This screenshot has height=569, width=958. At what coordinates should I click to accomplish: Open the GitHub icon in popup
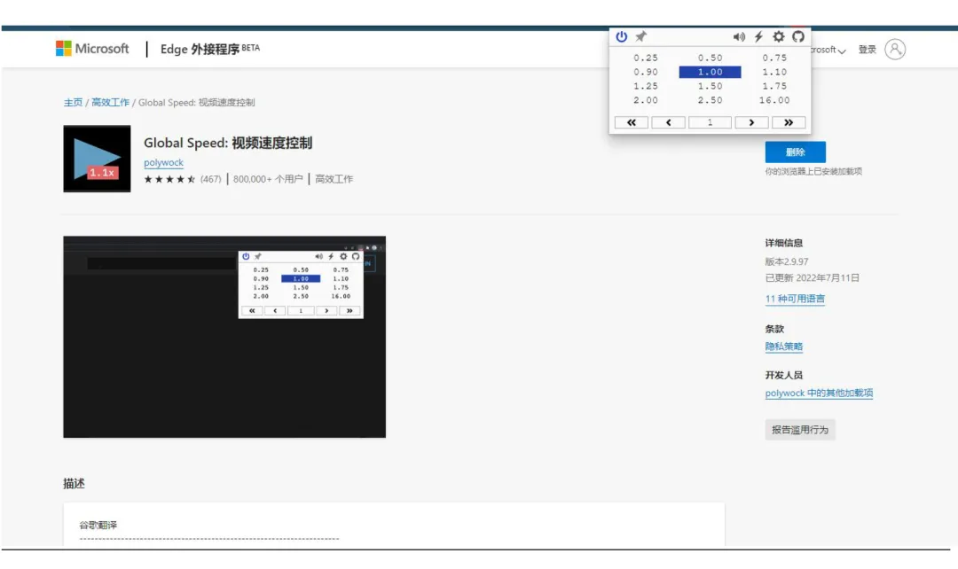point(798,36)
